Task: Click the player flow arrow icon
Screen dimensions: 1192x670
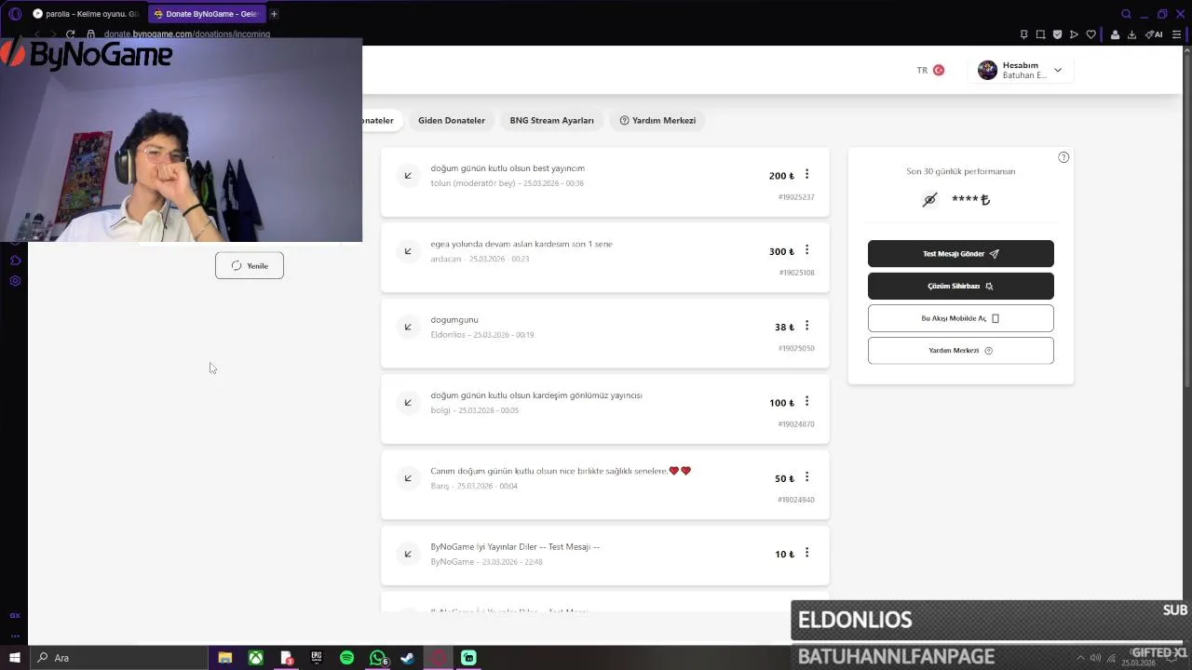Action: click(1074, 34)
